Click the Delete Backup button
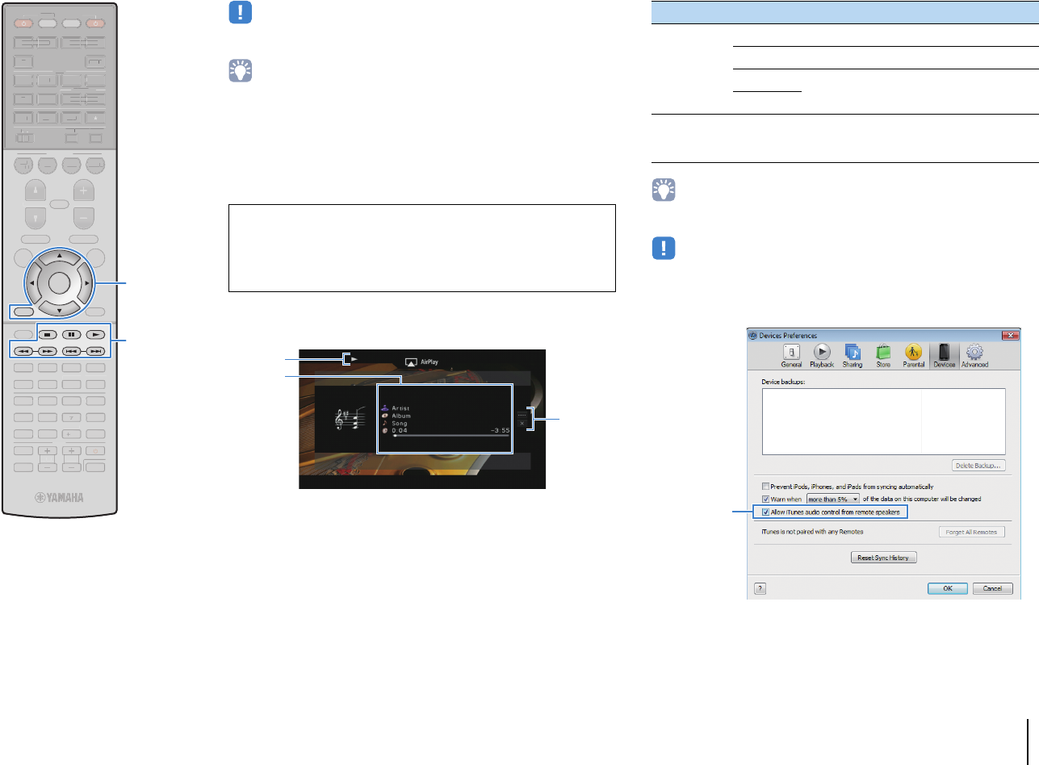This screenshot has height=765, width=1039. coord(978,466)
